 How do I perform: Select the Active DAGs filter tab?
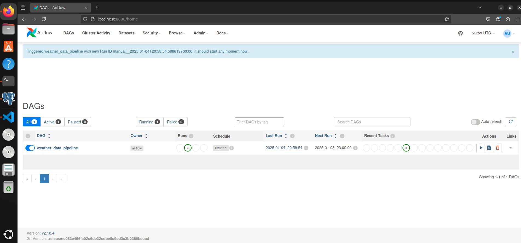tap(52, 122)
